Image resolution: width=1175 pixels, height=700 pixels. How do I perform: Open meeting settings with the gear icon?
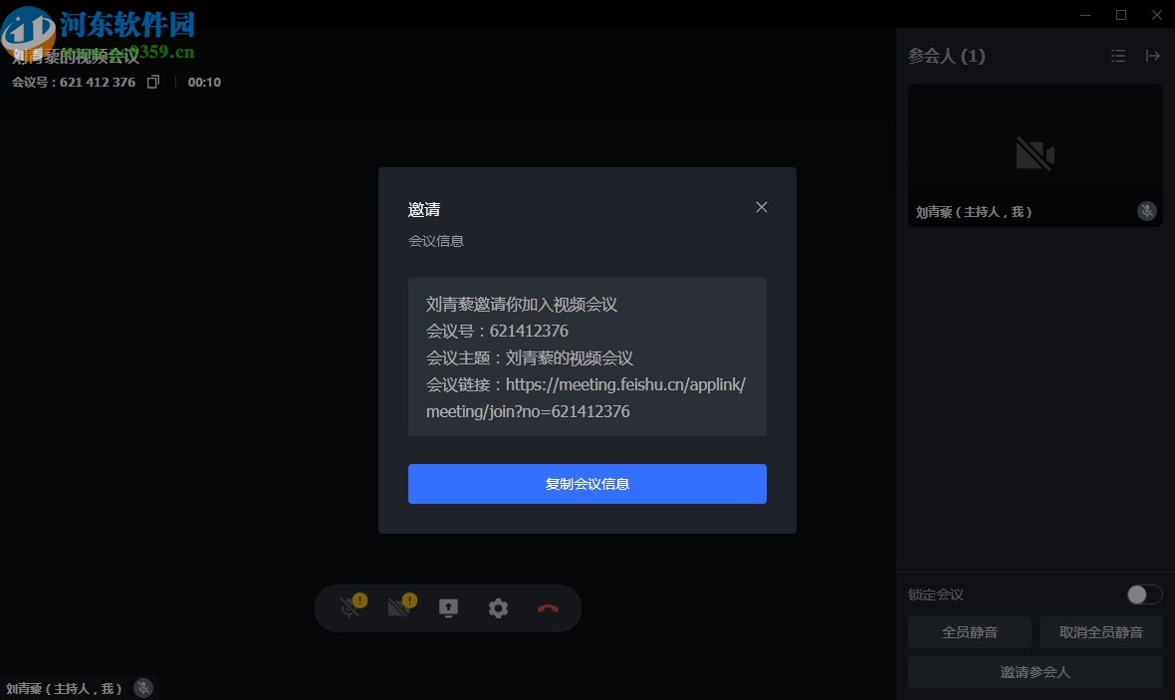point(498,607)
